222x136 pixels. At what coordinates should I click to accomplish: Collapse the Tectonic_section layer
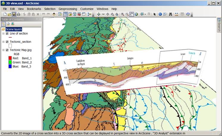click(x=3, y=42)
